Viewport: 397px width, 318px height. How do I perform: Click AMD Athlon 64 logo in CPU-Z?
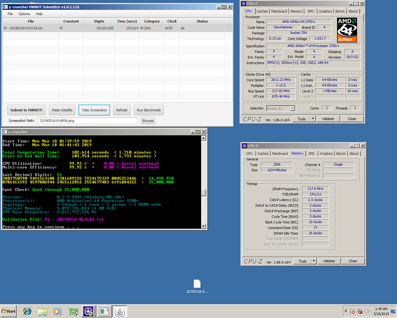[x=347, y=30]
